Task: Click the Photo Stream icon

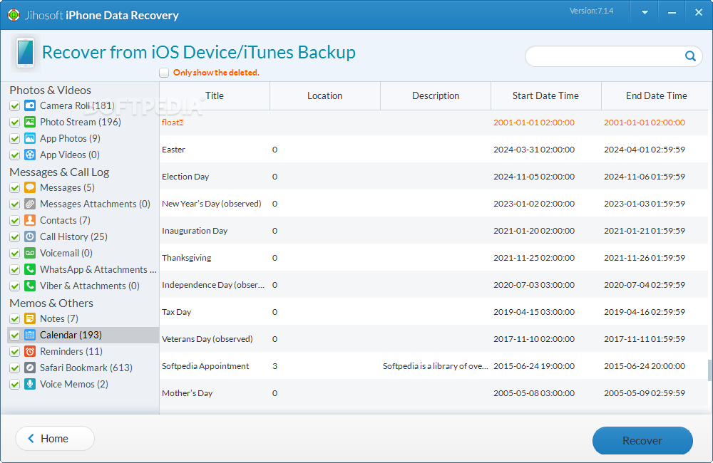Action: point(30,122)
